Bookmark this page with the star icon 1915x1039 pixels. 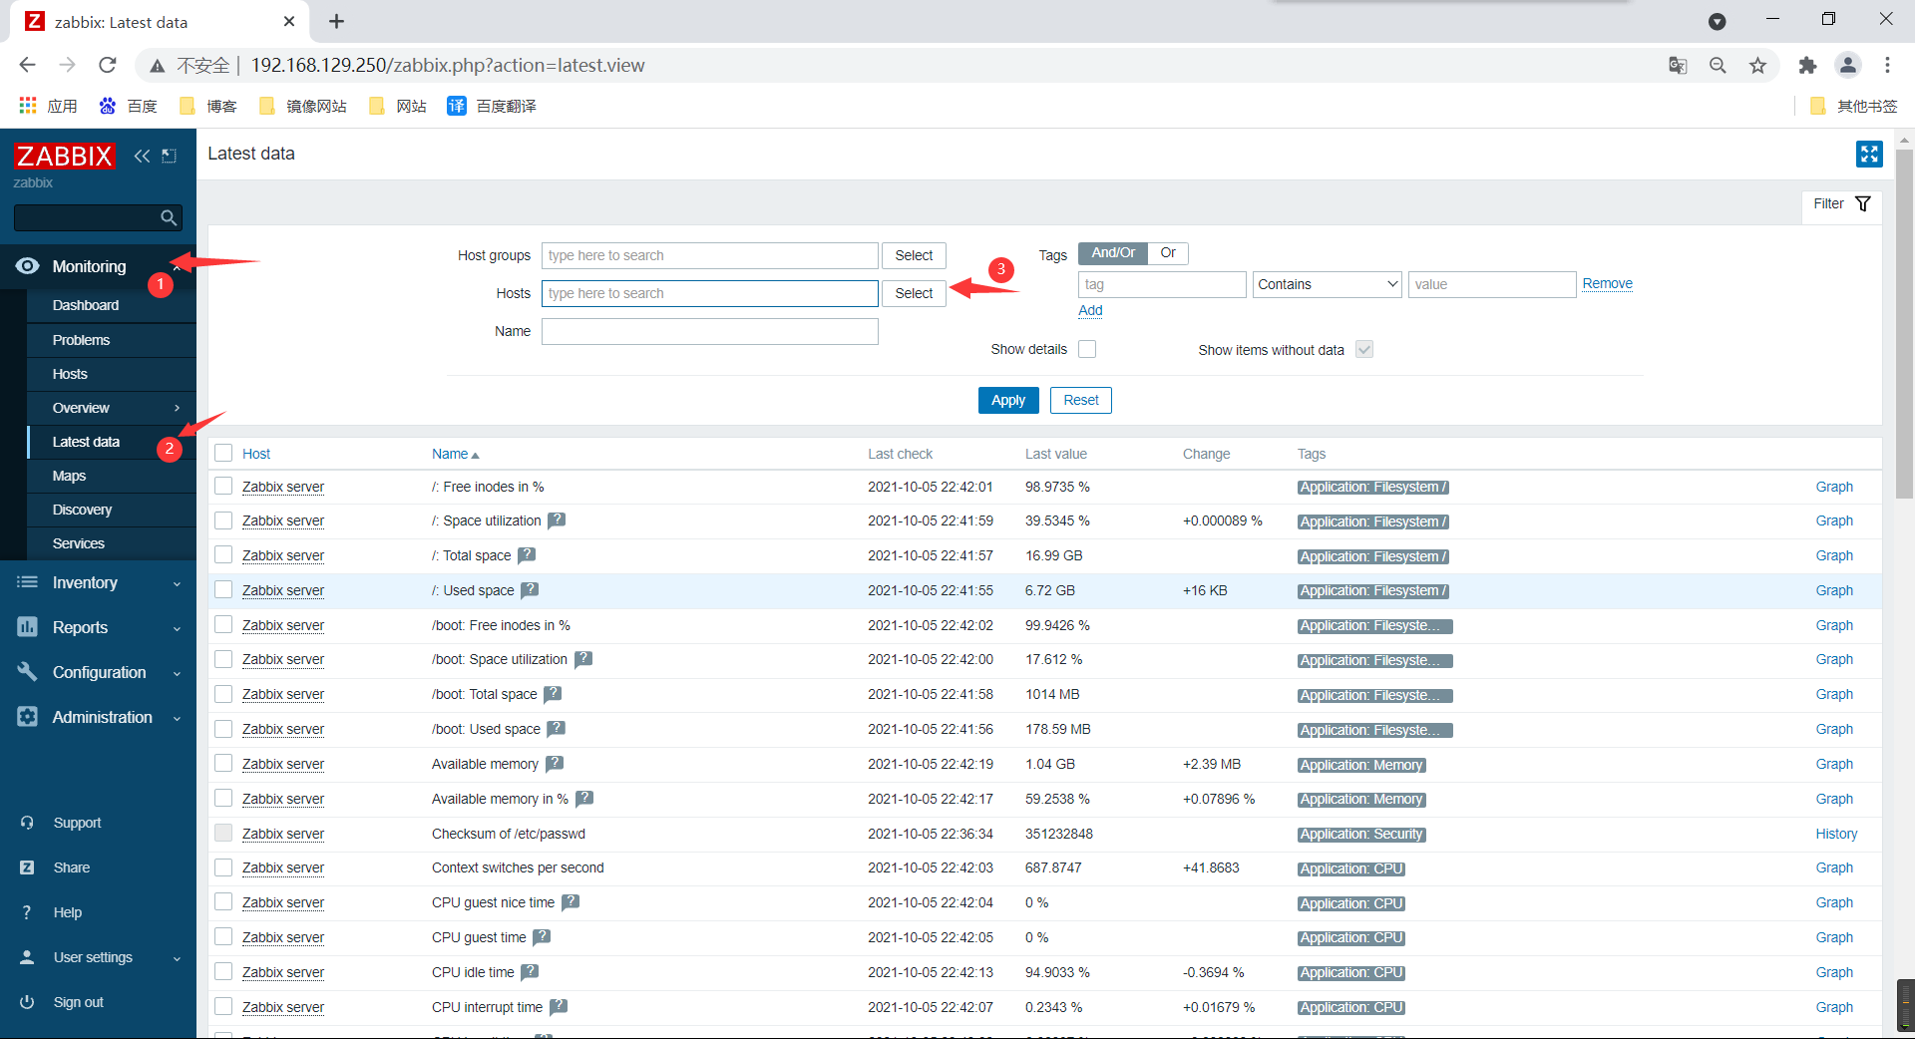[x=1757, y=65]
